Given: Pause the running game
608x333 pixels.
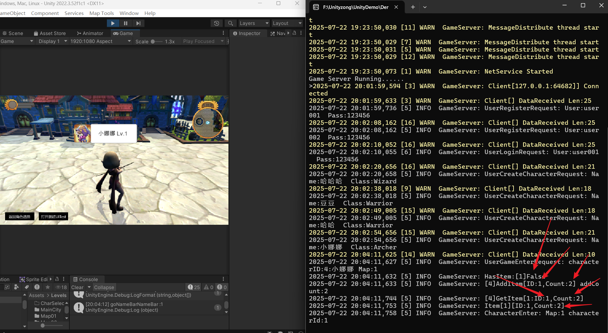Looking at the screenshot, I should (126, 23).
